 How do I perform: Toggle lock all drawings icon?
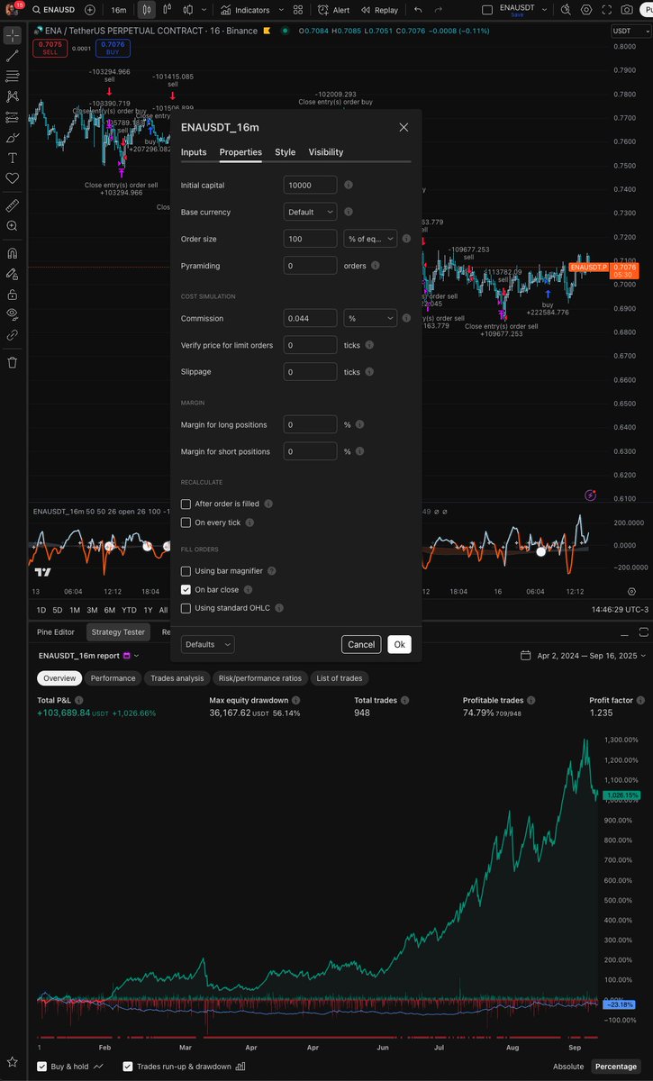[x=13, y=294]
